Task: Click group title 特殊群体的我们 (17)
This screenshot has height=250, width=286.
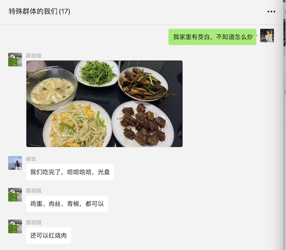Action: point(39,11)
